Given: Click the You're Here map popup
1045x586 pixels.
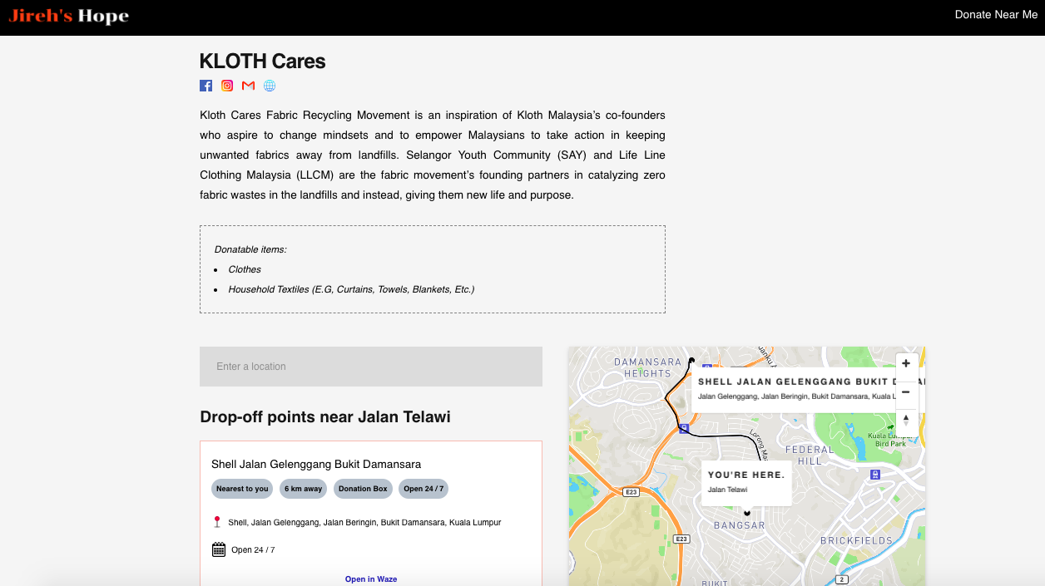Looking at the screenshot, I should (746, 482).
